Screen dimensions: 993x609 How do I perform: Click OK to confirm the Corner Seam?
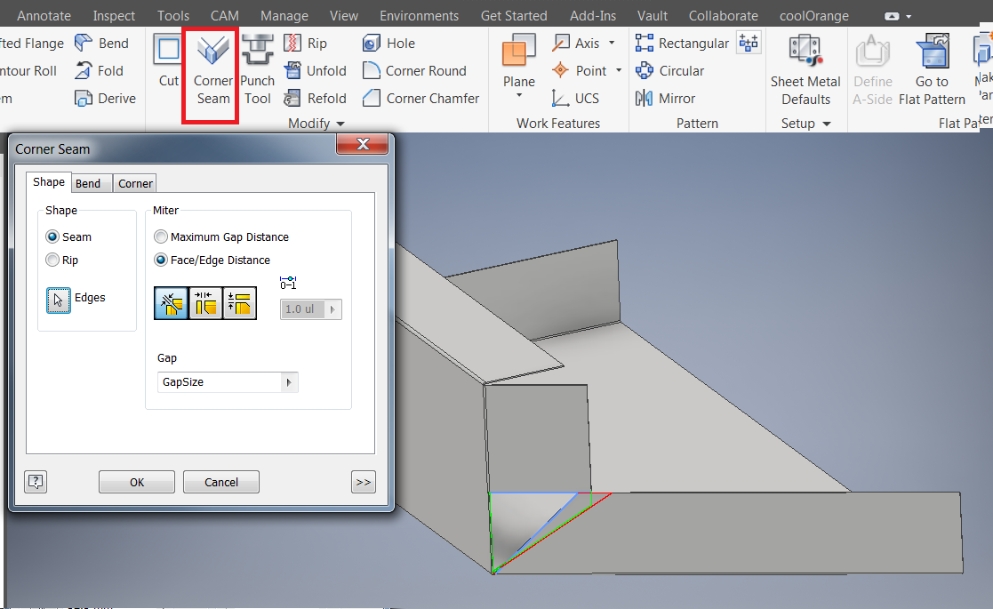tap(136, 482)
